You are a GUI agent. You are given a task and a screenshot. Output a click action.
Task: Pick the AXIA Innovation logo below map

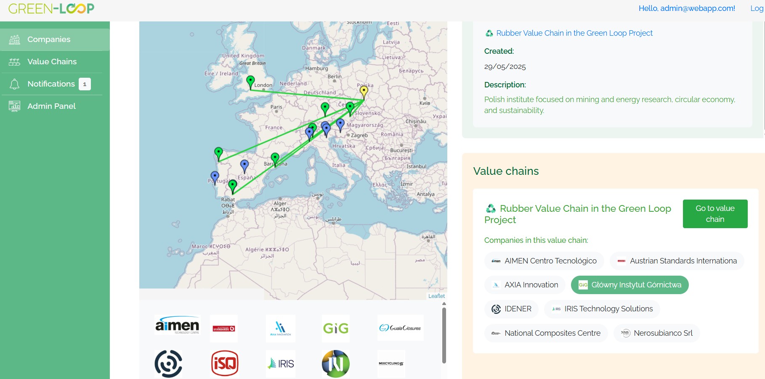(280, 328)
